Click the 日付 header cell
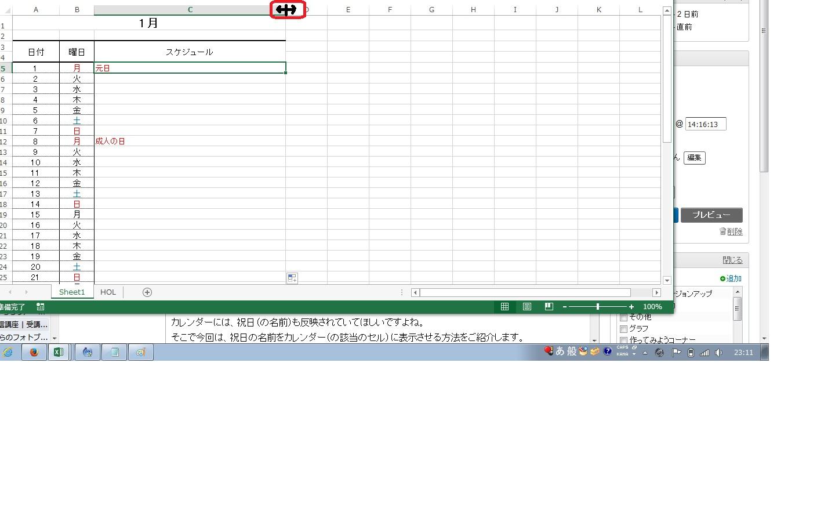Screen dimensions: 835x522 click(36, 52)
